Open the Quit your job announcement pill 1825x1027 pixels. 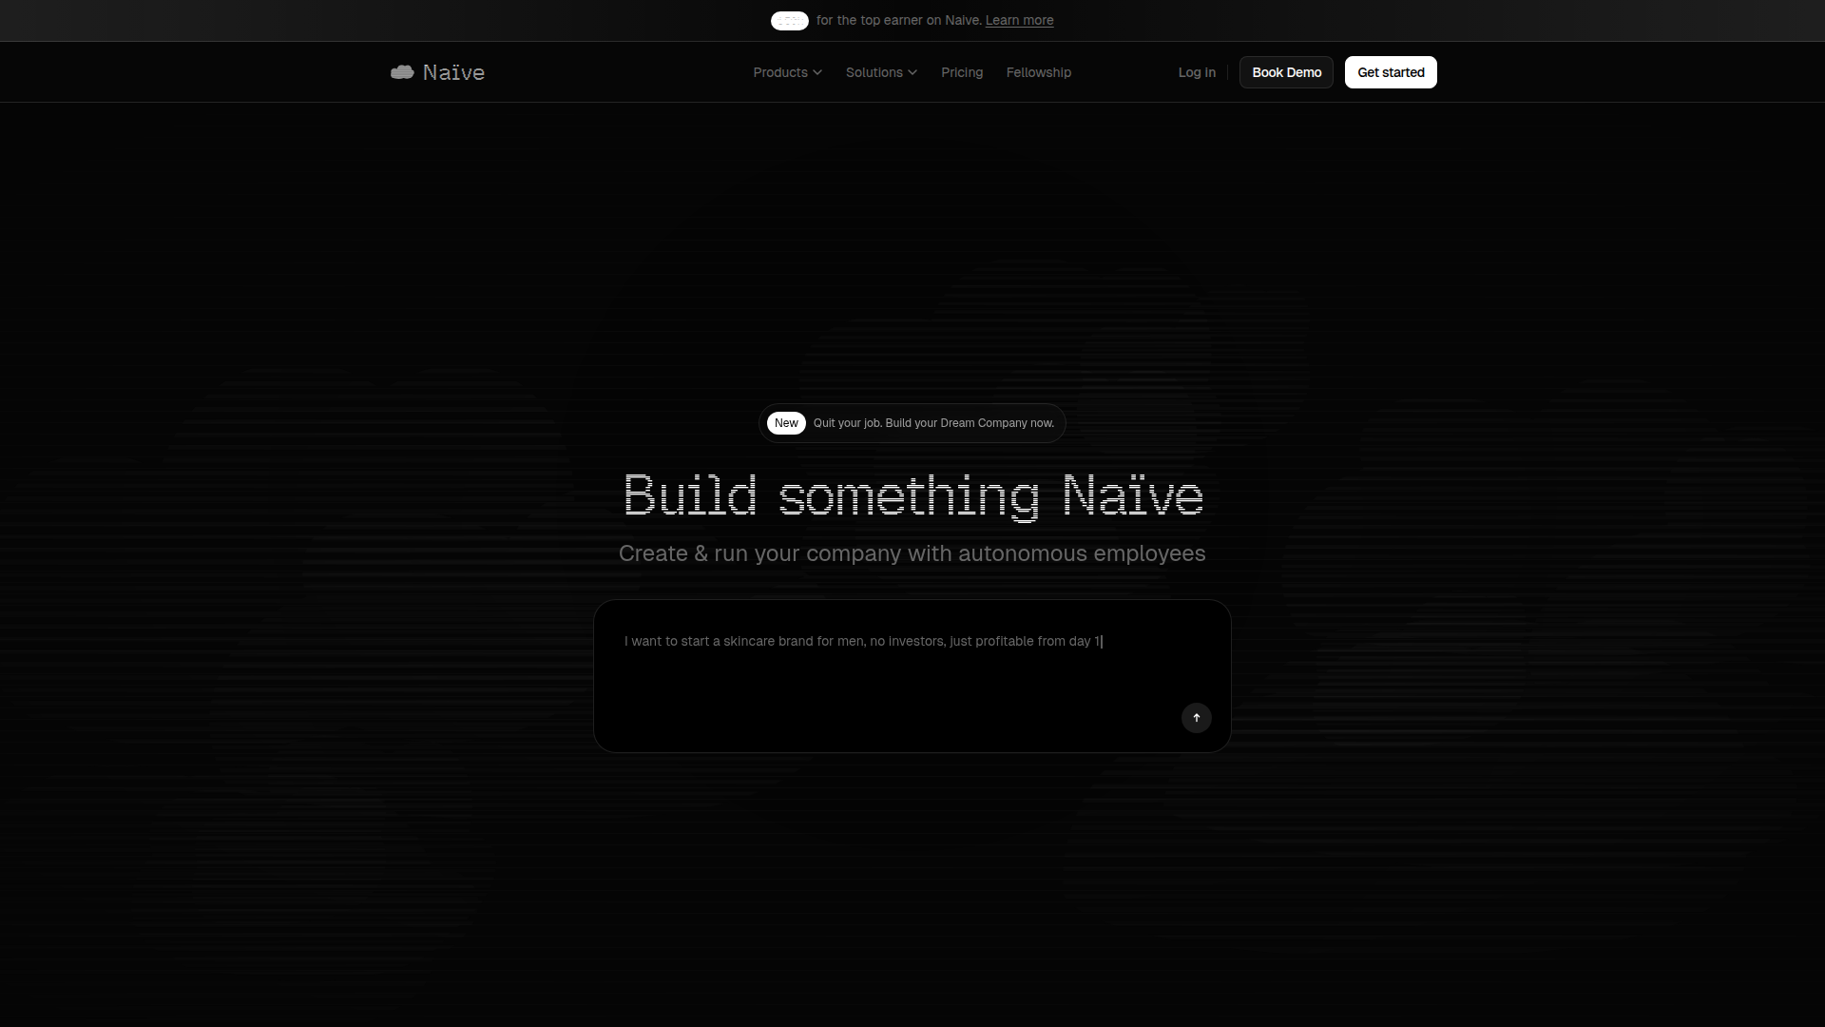933,423
